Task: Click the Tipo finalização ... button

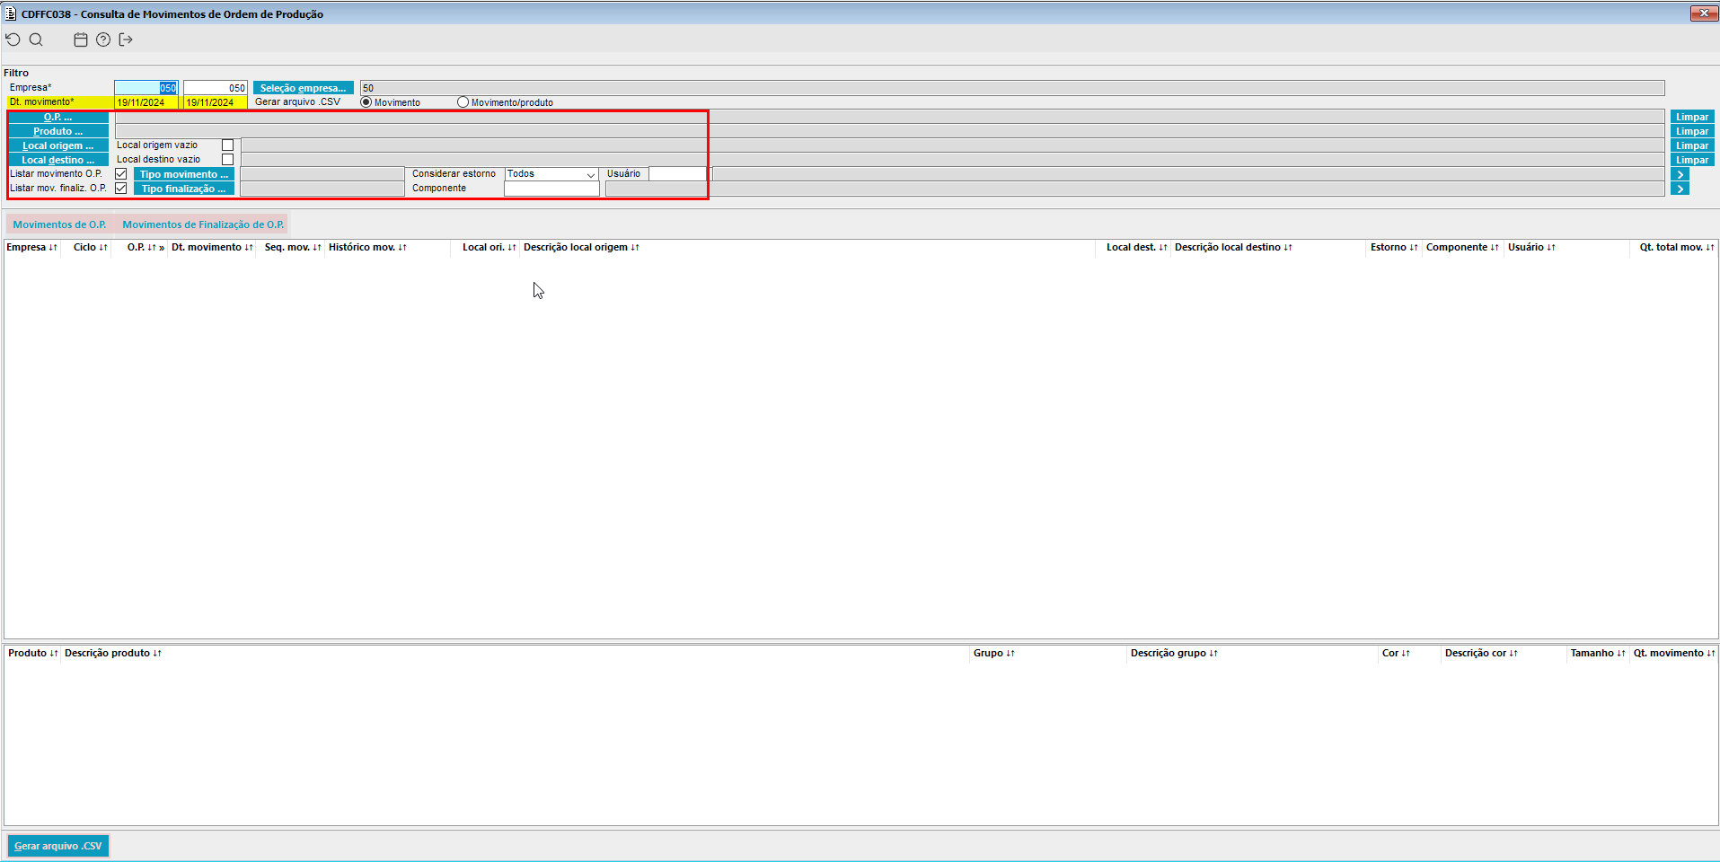Action: pyautogui.click(x=184, y=189)
